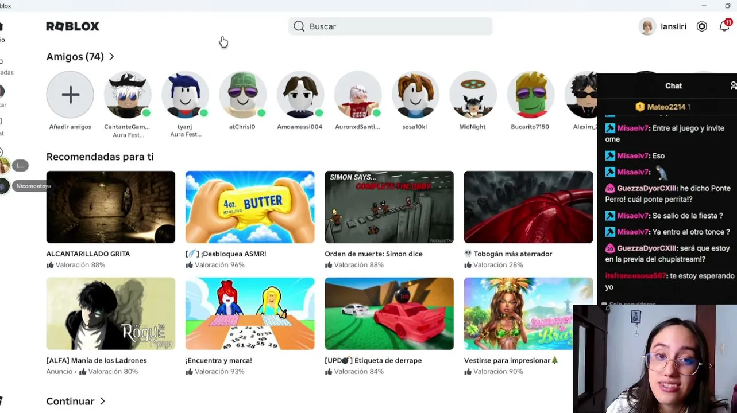The width and height of the screenshot is (737, 413).
Task: Click the emote in Misaelv7's chat message
Action: coord(662,172)
